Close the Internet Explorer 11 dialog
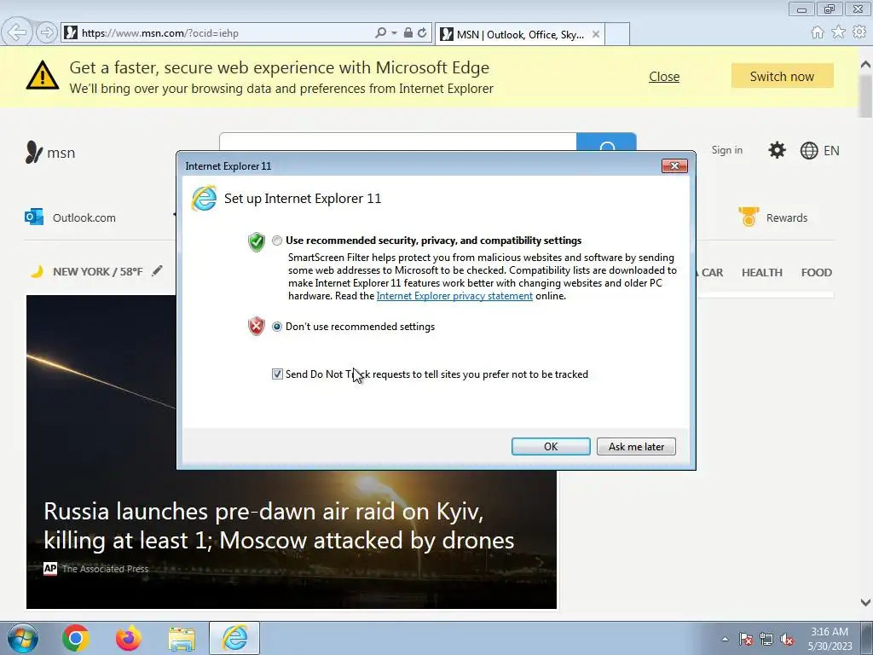873x655 pixels. coord(674,166)
